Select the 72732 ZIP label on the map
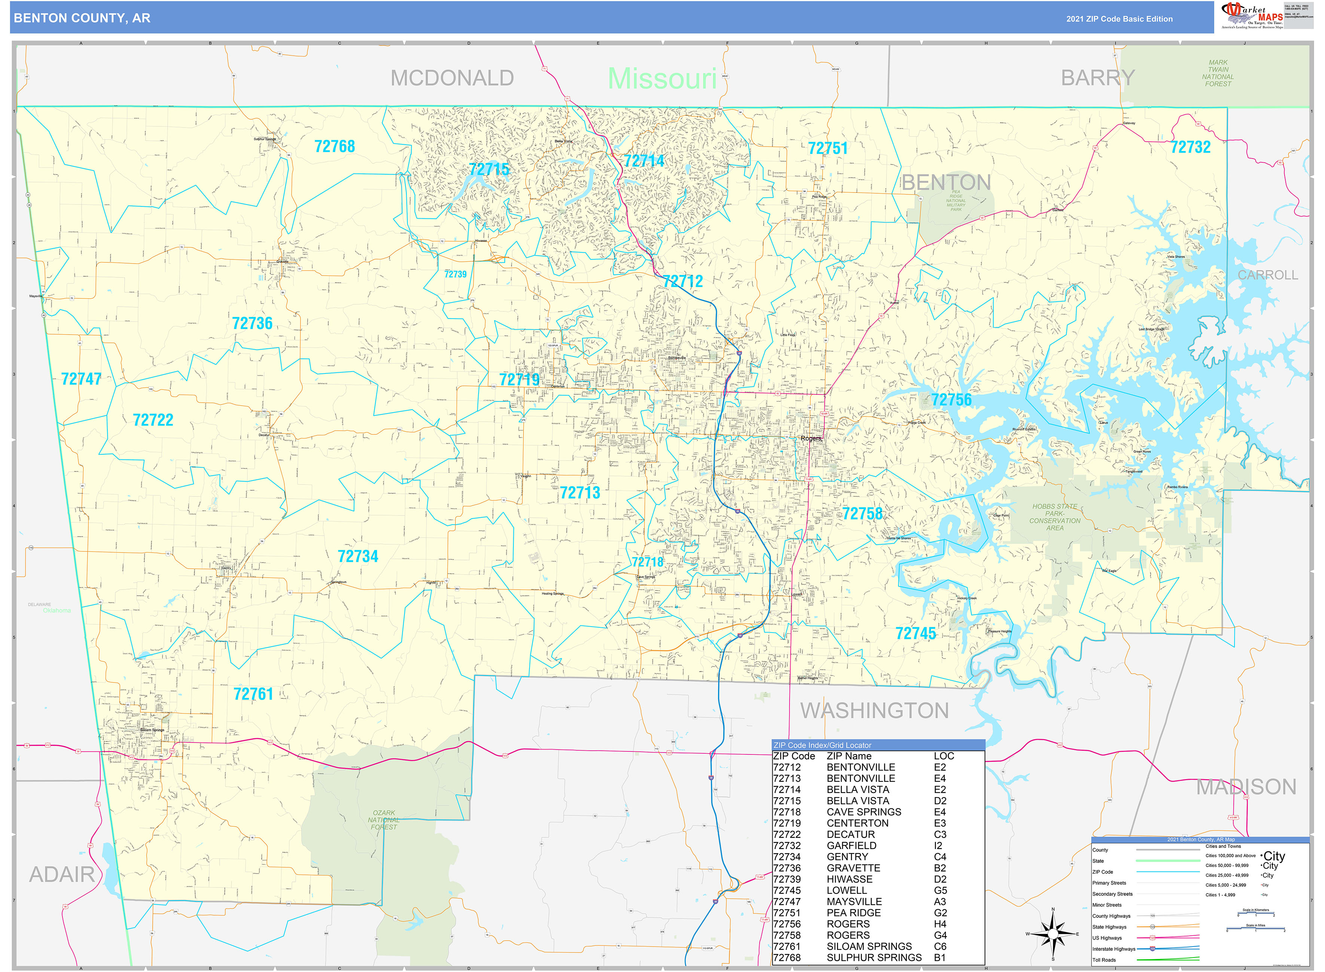1325x972 pixels. click(x=1190, y=147)
